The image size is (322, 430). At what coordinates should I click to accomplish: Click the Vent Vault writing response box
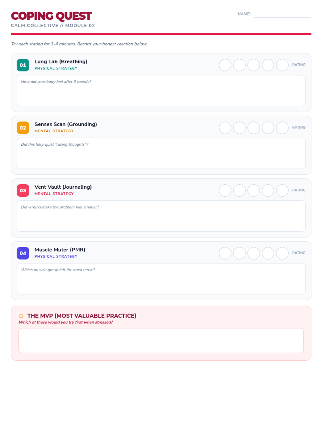point(161,216)
